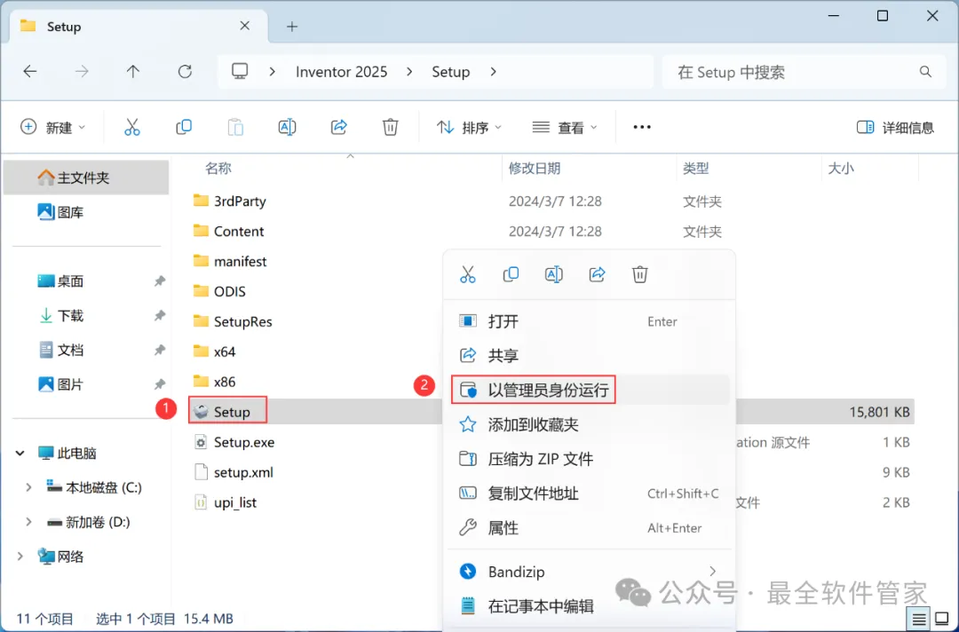Switch to details list view in the status bar
Viewport: 959px width, 632px height.
click(919, 620)
